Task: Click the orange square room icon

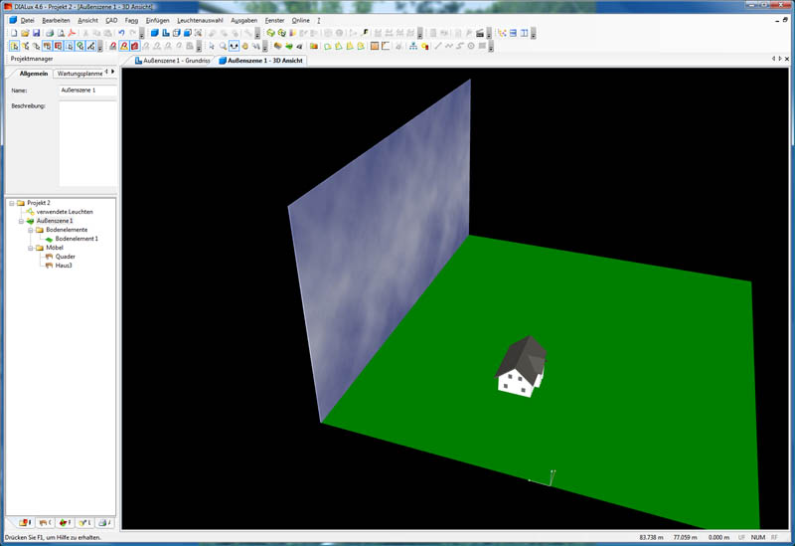Action: pyautogui.click(x=375, y=46)
